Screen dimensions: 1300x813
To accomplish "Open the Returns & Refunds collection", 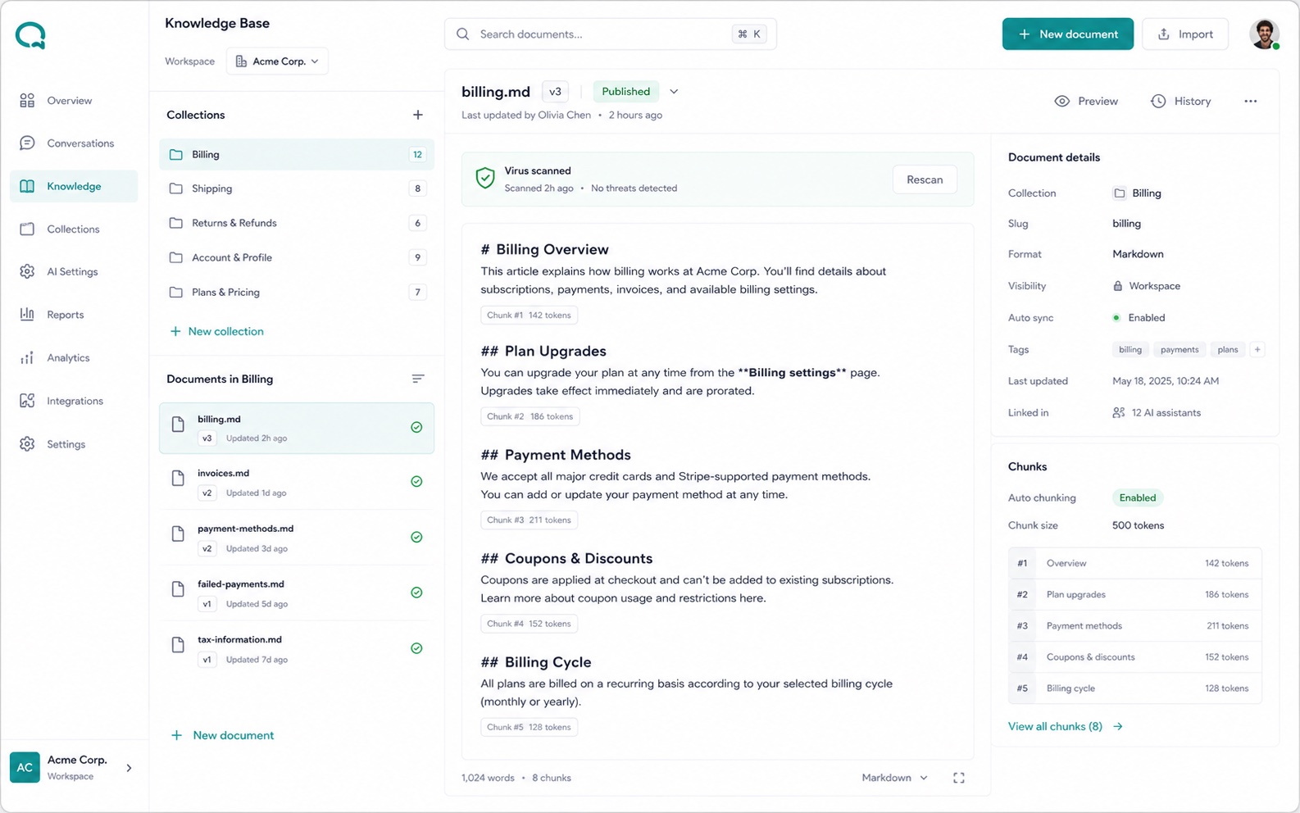I will tap(297, 223).
